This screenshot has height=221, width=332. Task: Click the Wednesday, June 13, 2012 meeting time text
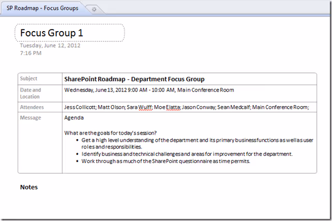[x=149, y=90]
